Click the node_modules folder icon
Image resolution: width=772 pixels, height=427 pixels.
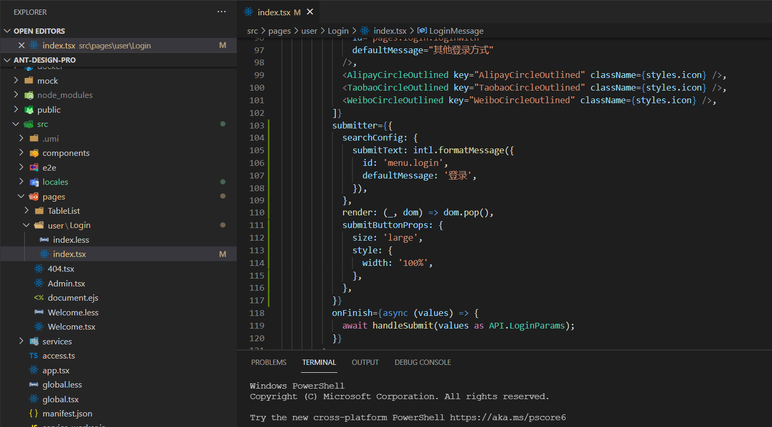(29, 95)
